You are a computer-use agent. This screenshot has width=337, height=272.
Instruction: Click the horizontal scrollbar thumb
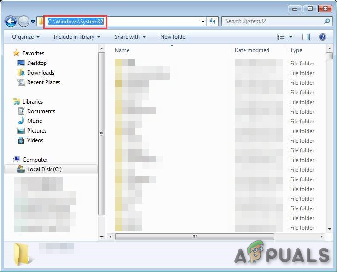(194, 237)
